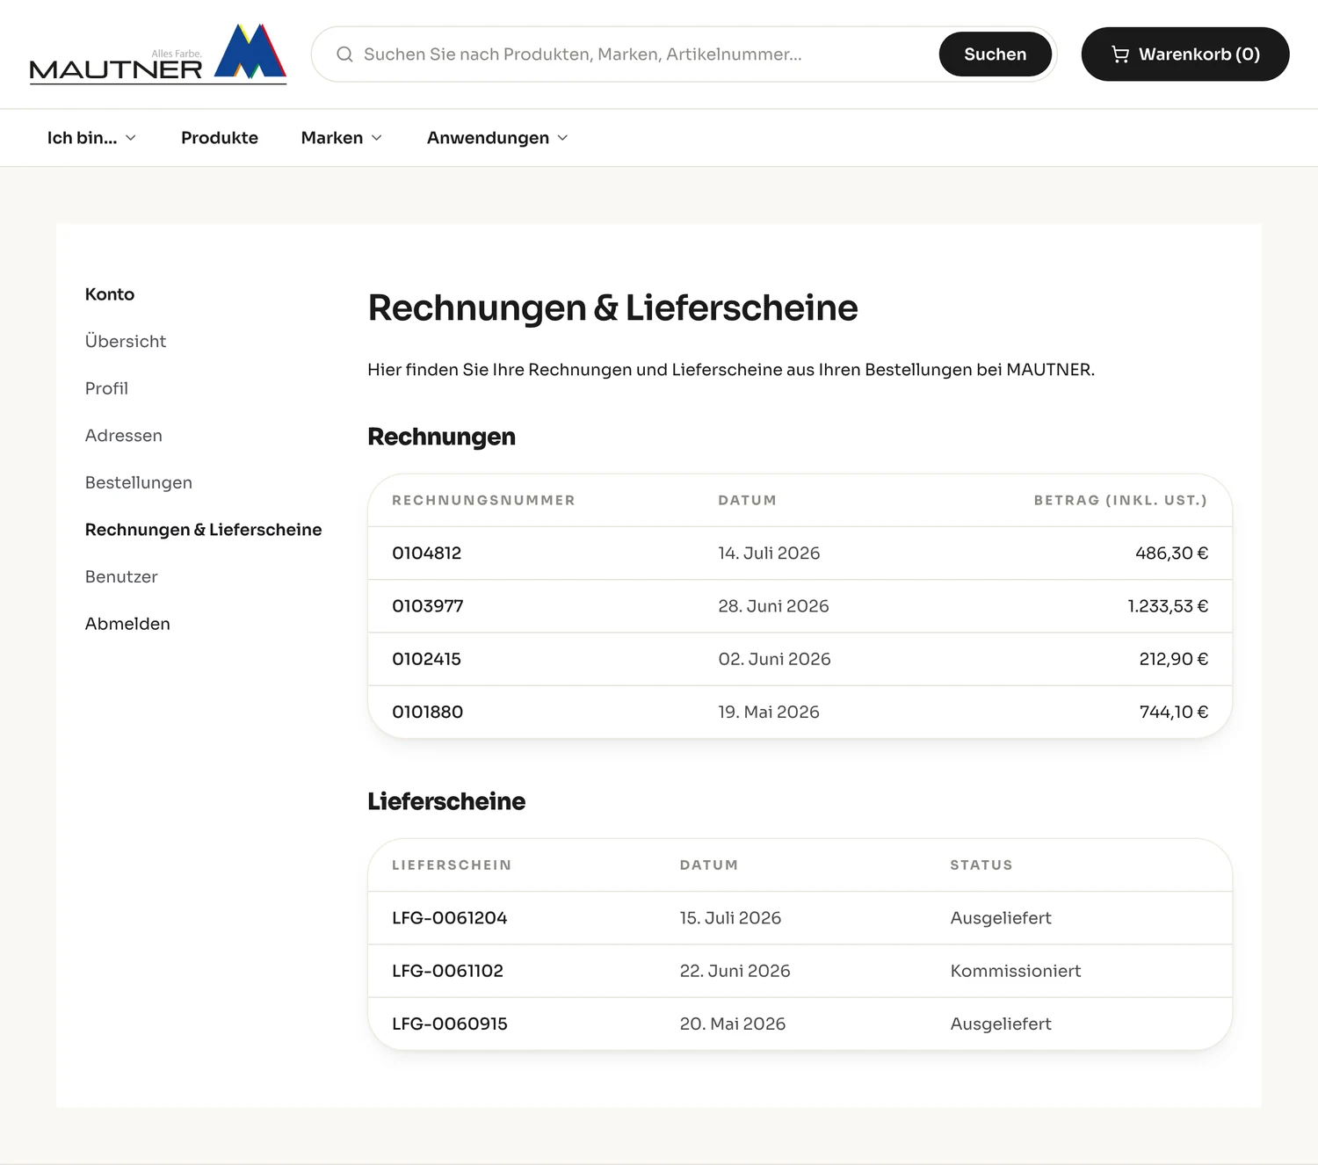The image size is (1318, 1165).
Task: Click the Rechnungen section heading
Action: point(441,437)
